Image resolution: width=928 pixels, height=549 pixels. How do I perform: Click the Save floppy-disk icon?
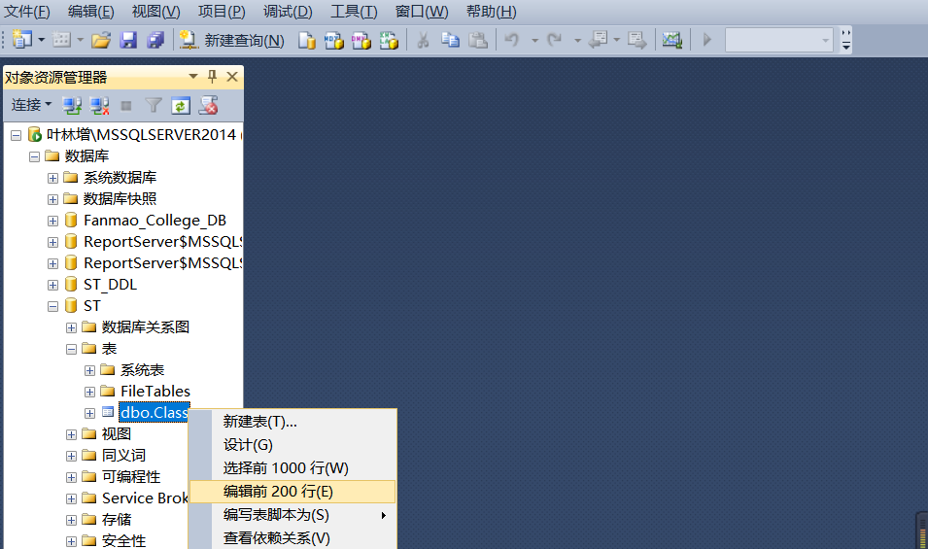click(x=128, y=40)
